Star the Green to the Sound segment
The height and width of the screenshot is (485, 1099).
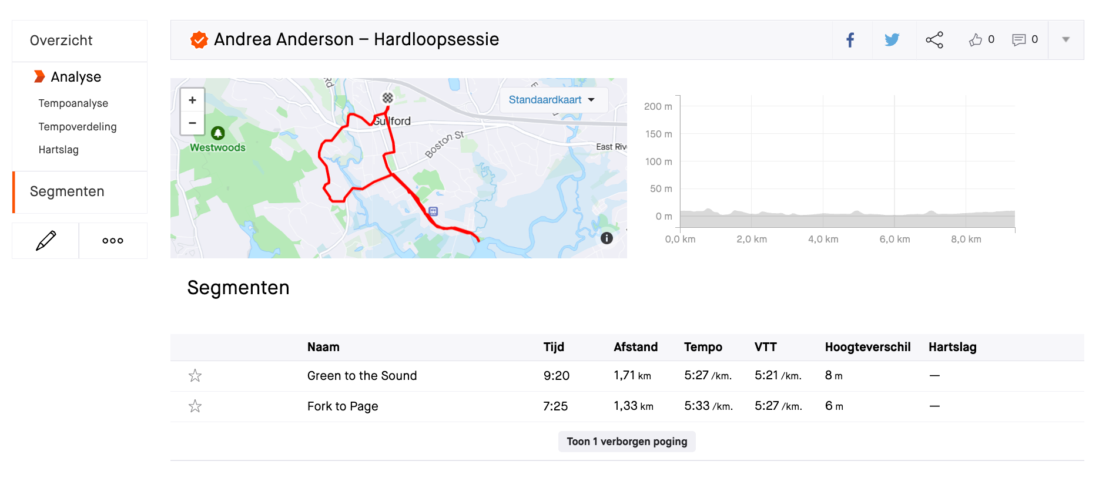click(x=195, y=376)
